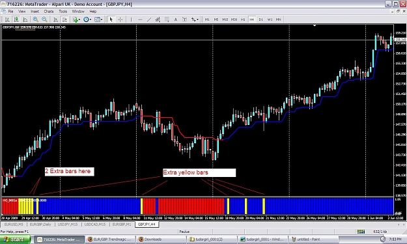Screen dimensions: 407x244
Task: Switch to M30 timeframe
Action: pyautogui.click(x=234, y=20)
